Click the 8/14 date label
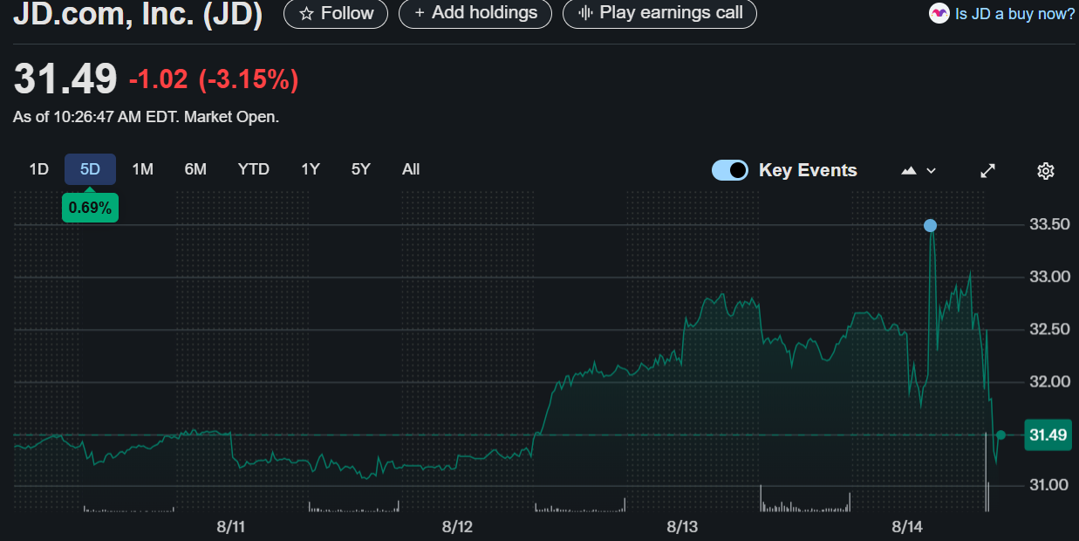 tap(907, 527)
